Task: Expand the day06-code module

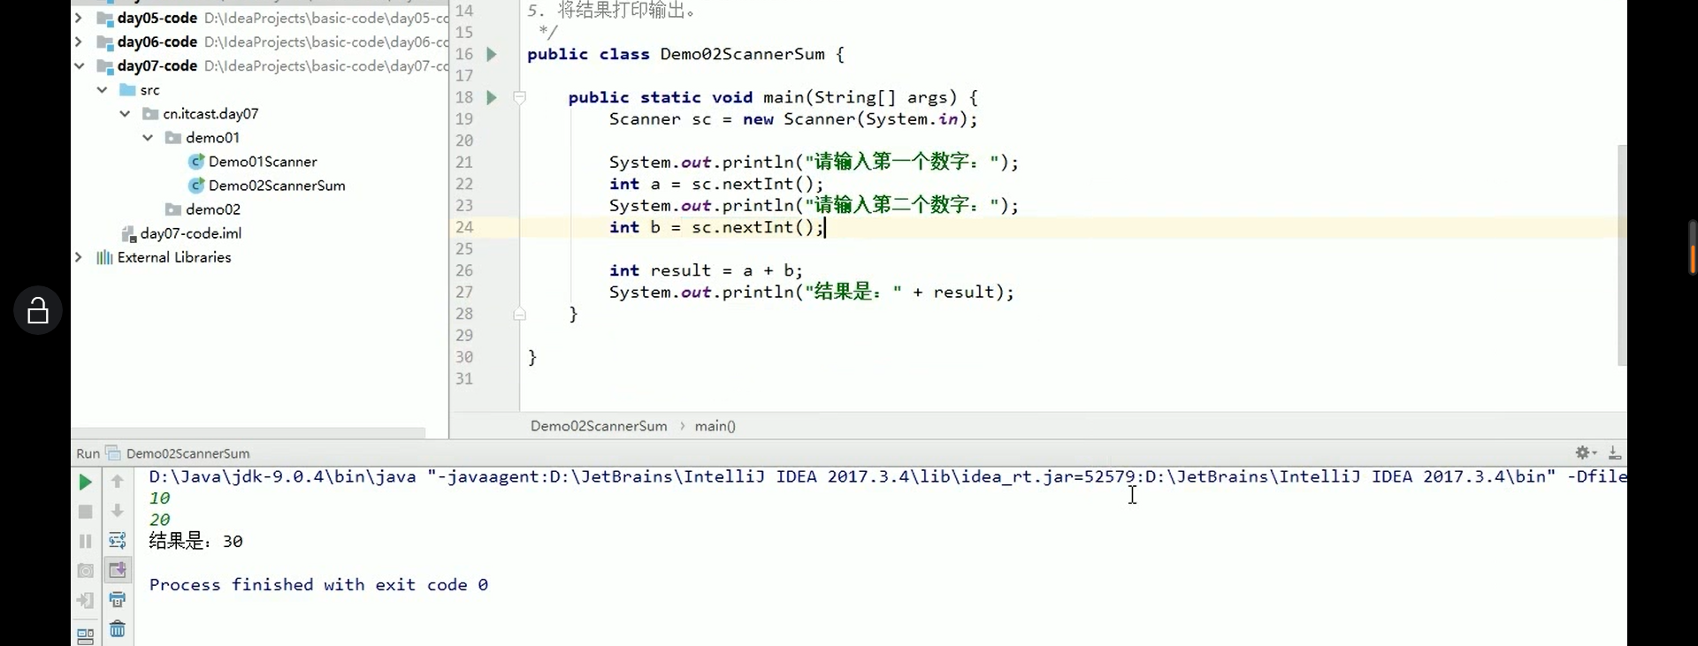Action: 78,42
